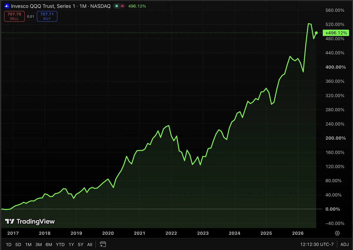Image resolution: width=353 pixels, height=250 pixels.
Task: Click the −40.00% axis label
Action: [335, 223]
